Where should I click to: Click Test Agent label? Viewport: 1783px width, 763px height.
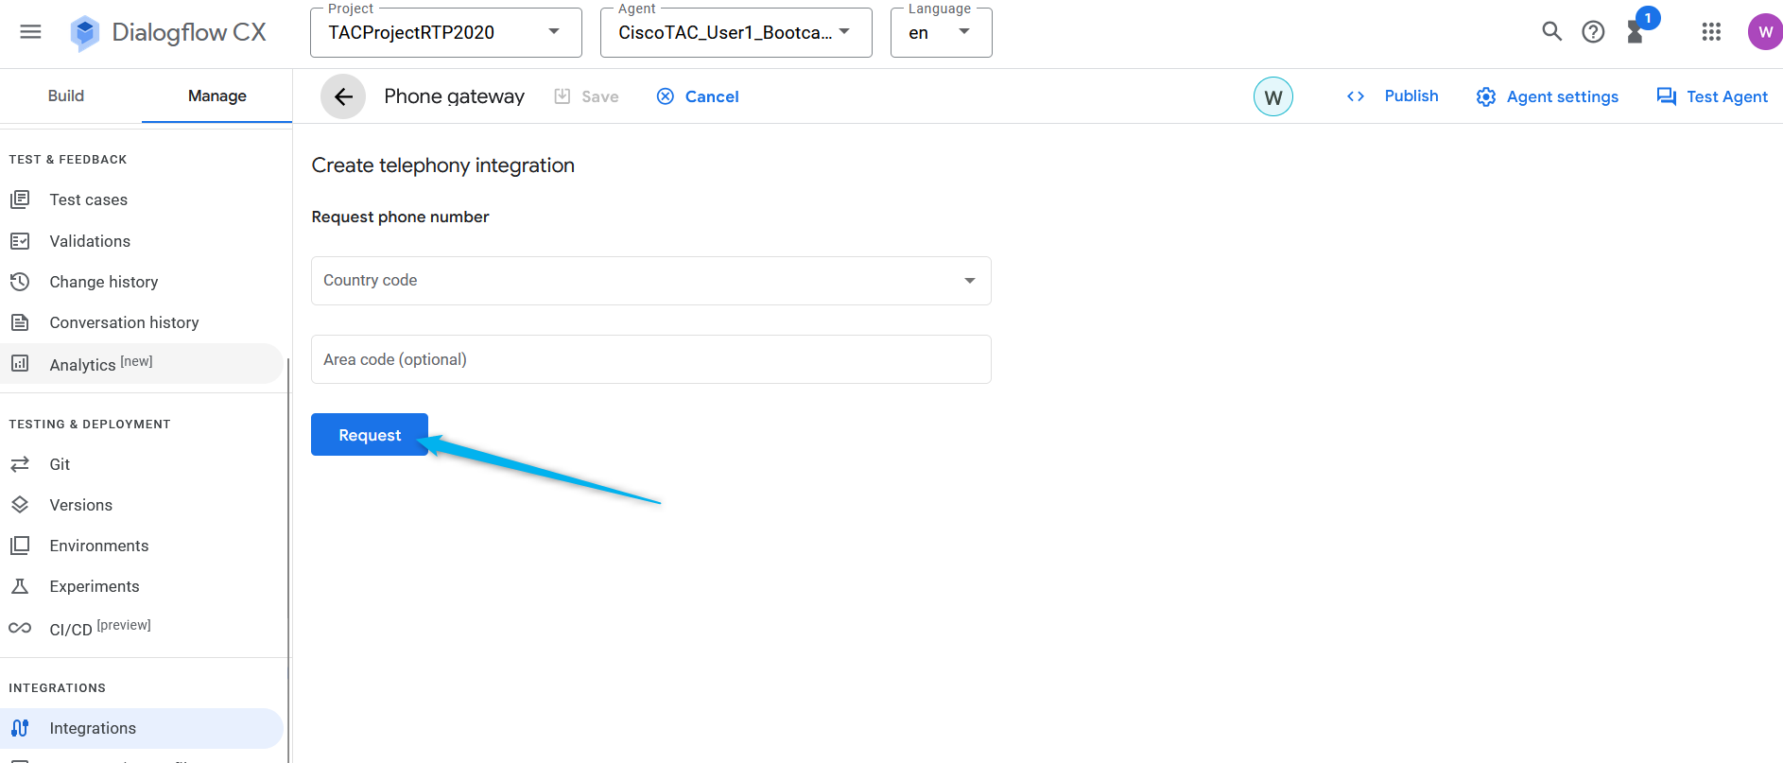[1727, 96]
